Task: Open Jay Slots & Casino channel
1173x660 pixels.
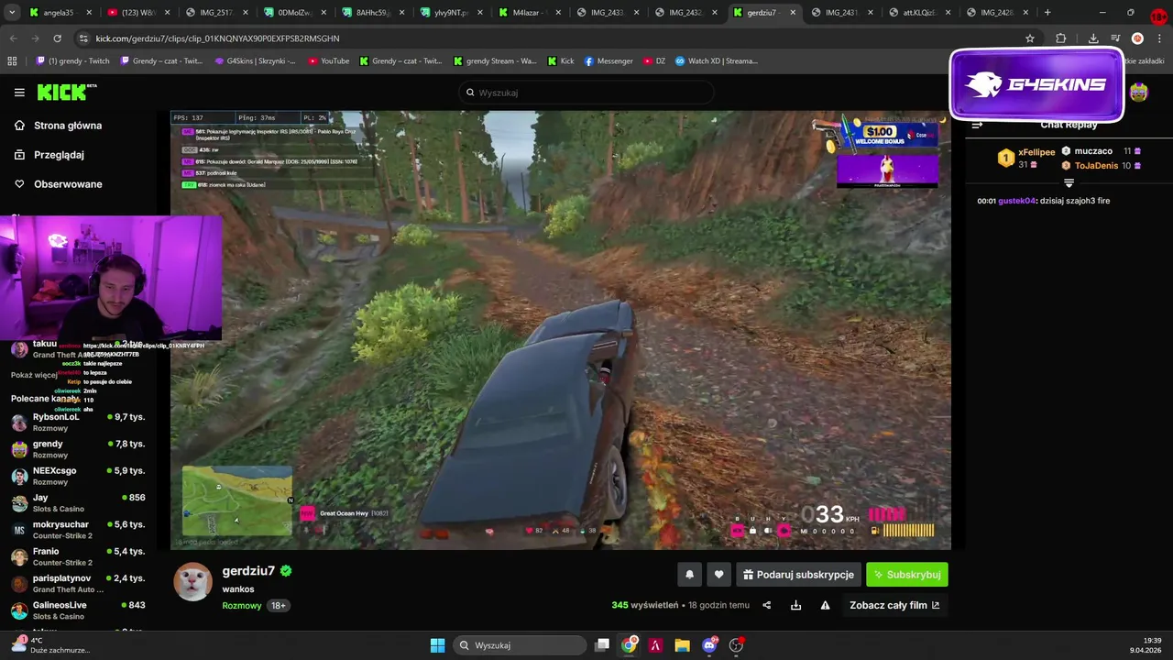Action: click(x=78, y=502)
